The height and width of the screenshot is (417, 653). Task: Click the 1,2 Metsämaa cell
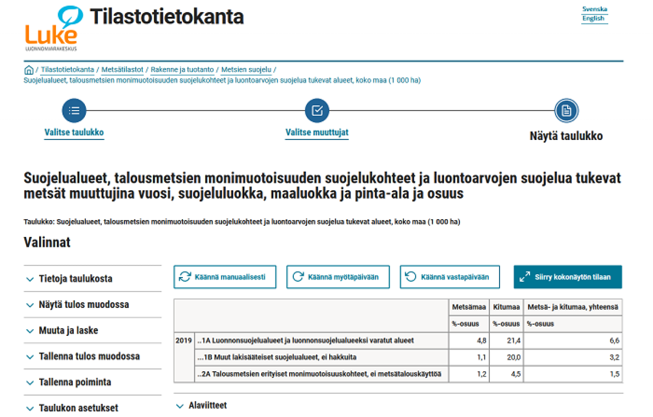pyautogui.click(x=469, y=374)
